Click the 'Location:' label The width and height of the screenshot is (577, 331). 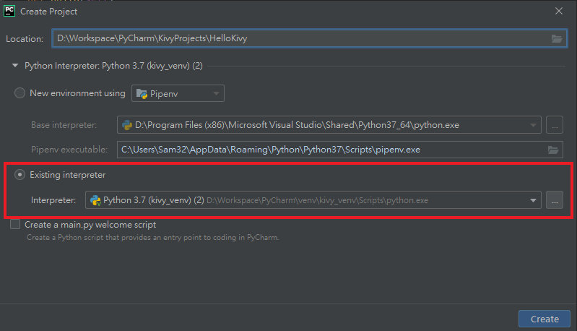tap(25, 39)
